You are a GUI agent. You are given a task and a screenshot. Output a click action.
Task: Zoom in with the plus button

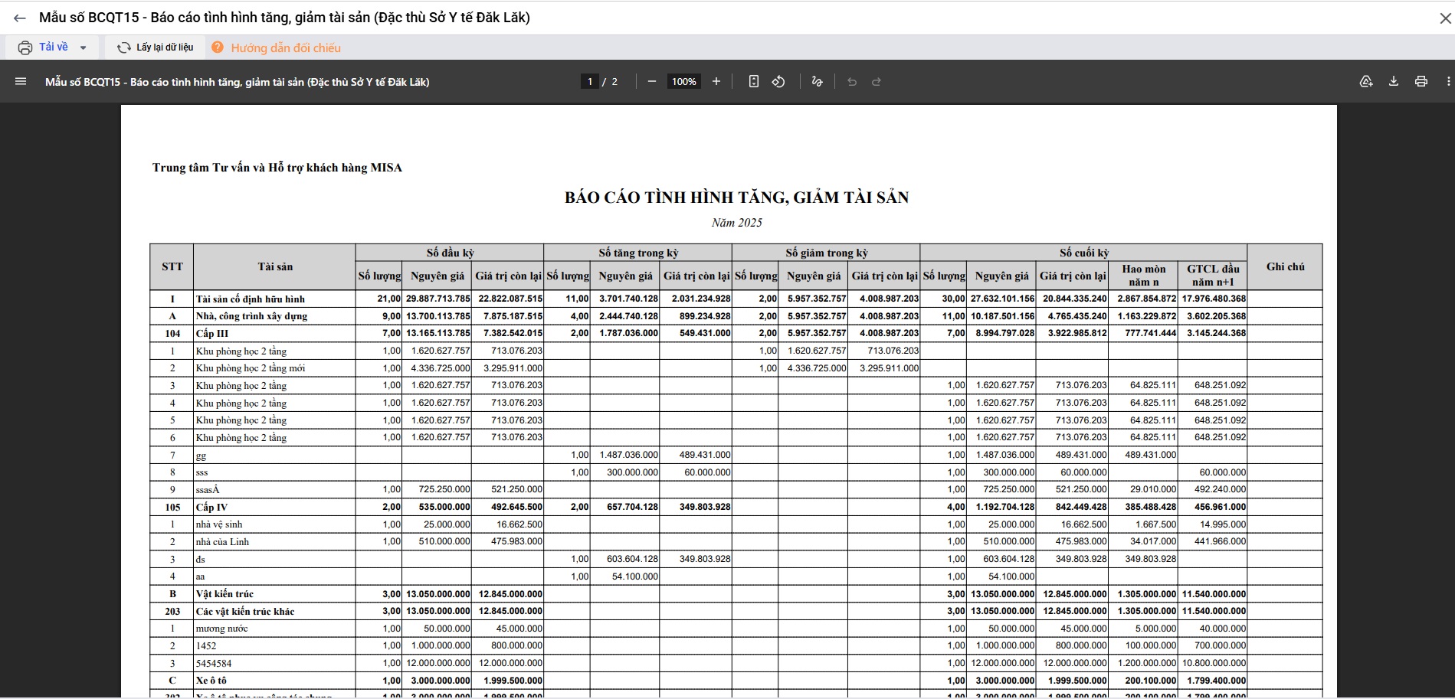click(x=716, y=82)
